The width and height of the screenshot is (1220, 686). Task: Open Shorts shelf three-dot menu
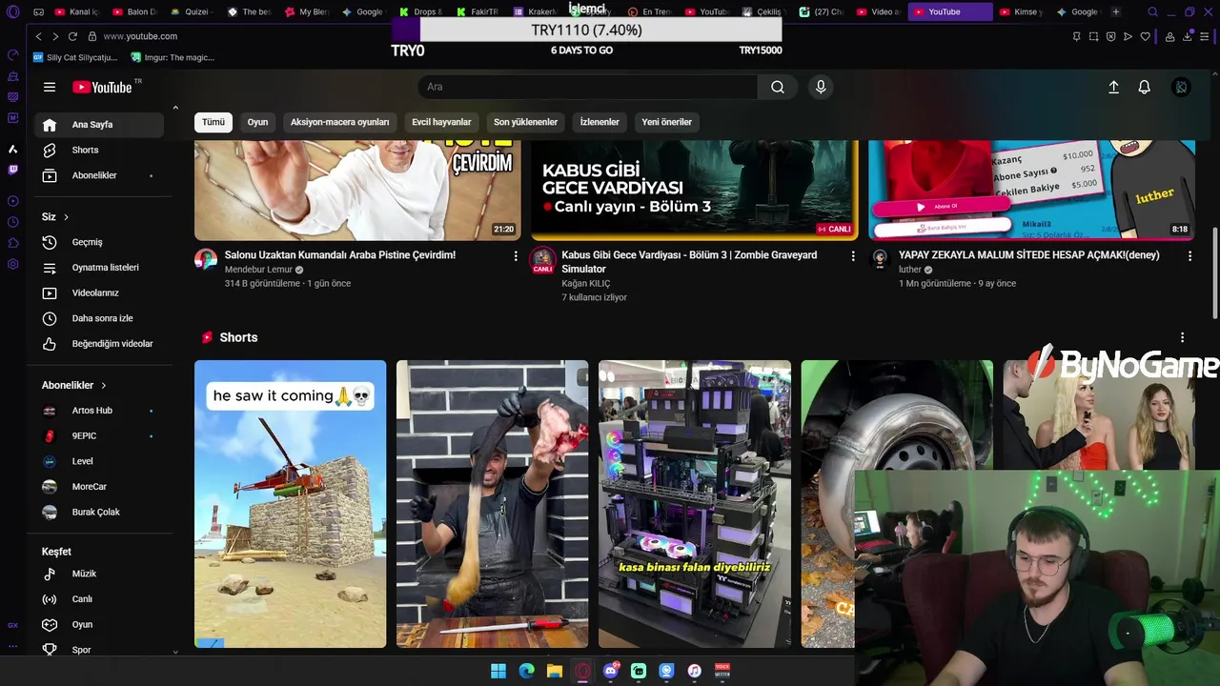coord(1182,337)
